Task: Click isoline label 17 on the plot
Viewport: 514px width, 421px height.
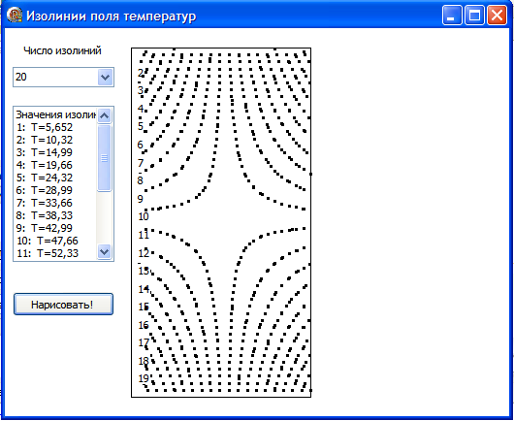Action: pyautogui.click(x=144, y=342)
